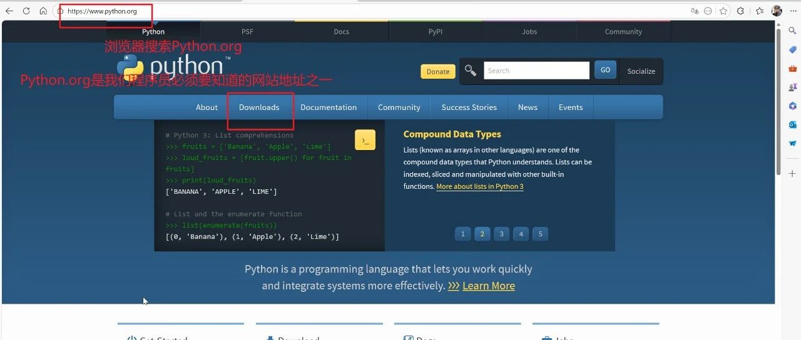Open the News navigation menu
The height and width of the screenshot is (340, 801).
point(528,107)
